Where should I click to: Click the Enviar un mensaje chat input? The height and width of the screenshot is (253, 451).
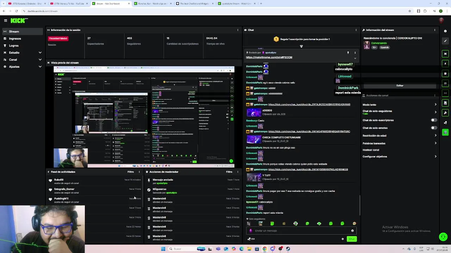tap(301, 231)
